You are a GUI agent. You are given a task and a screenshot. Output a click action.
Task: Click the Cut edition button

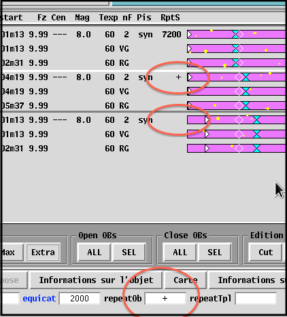click(266, 252)
